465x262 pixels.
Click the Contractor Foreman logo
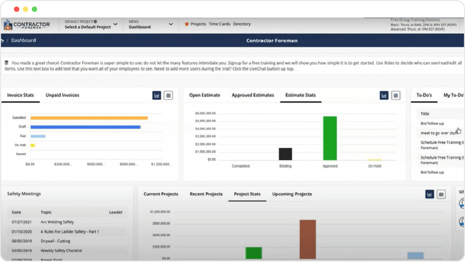tap(27, 24)
